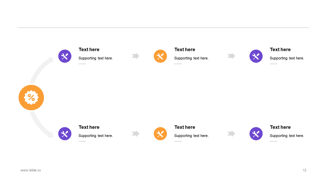Select the bottom-right purple tools icon
This screenshot has width=327, height=184.
[256, 134]
